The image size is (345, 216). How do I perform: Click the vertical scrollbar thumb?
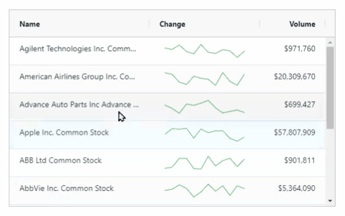click(x=330, y=88)
